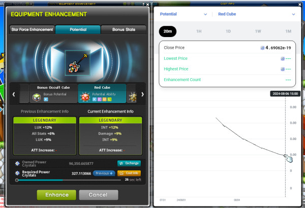305x208 pixels.
Task: Click the last data point on price chart
Action: [286, 155]
